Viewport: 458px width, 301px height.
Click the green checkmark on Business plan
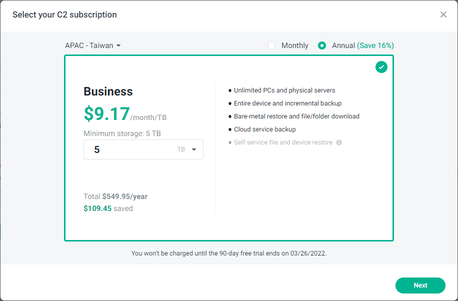[x=381, y=67]
